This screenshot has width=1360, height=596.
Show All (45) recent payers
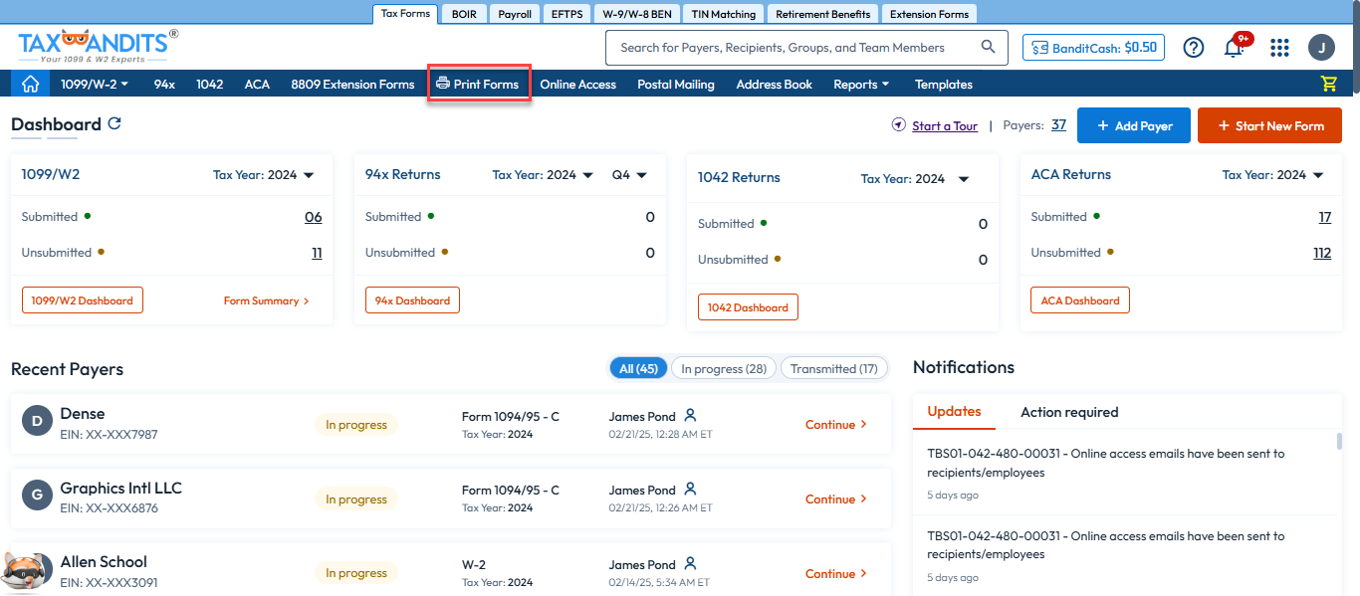point(638,368)
